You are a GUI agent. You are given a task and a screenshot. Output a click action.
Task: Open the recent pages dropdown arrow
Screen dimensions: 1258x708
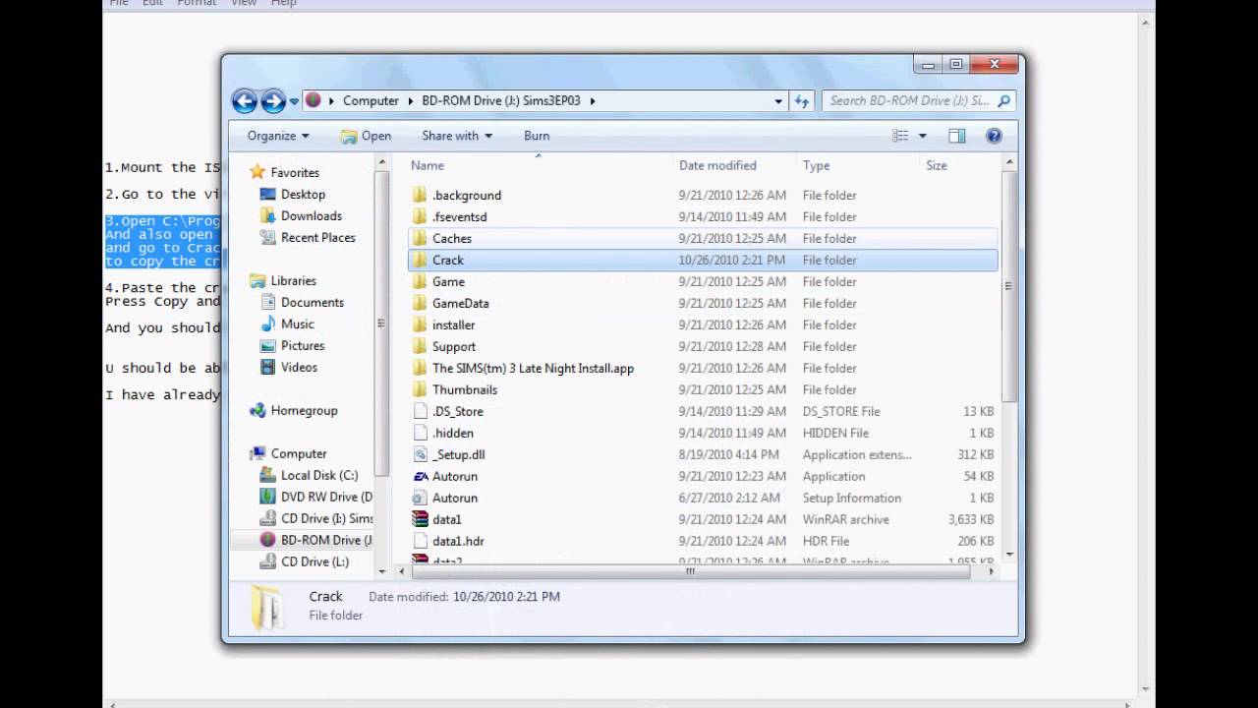point(294,101)
